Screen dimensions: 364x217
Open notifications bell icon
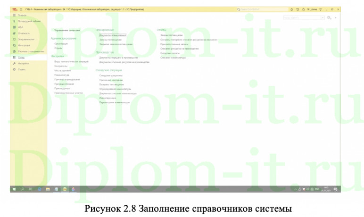292,9
